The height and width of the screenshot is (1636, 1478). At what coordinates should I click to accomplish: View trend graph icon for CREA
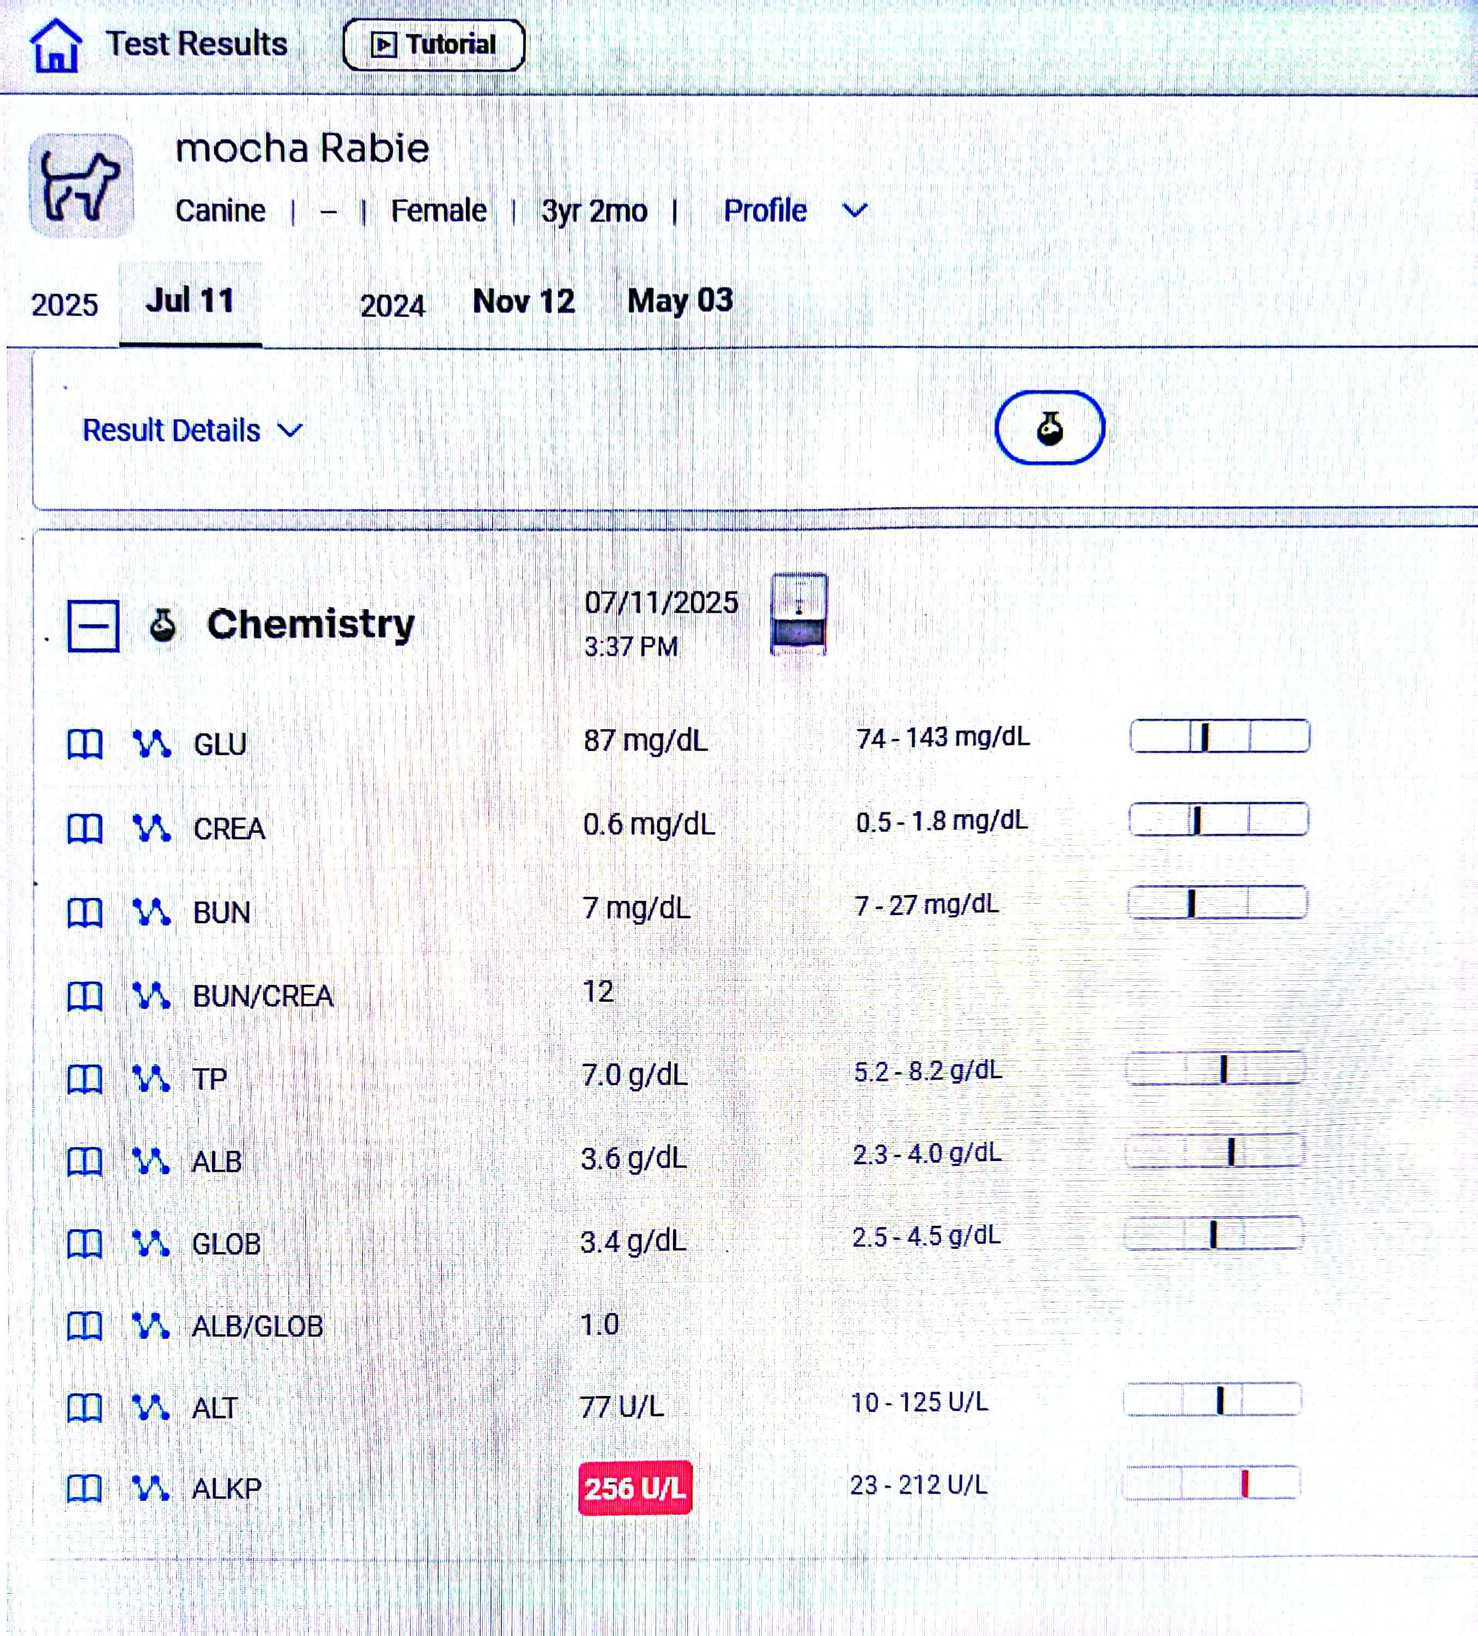152,828
